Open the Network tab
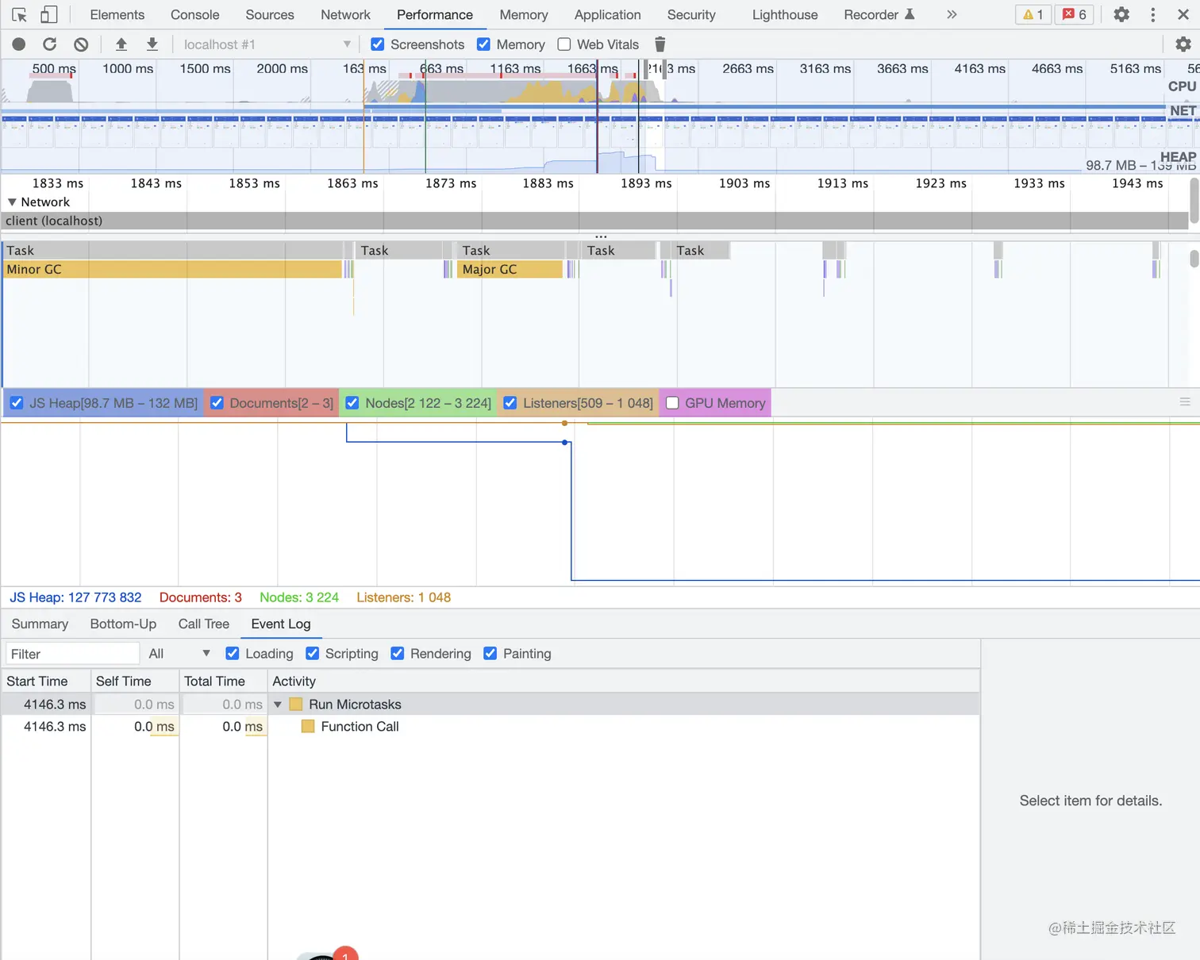The width and height of the screenshot is (1200, 960). (345, 14)
